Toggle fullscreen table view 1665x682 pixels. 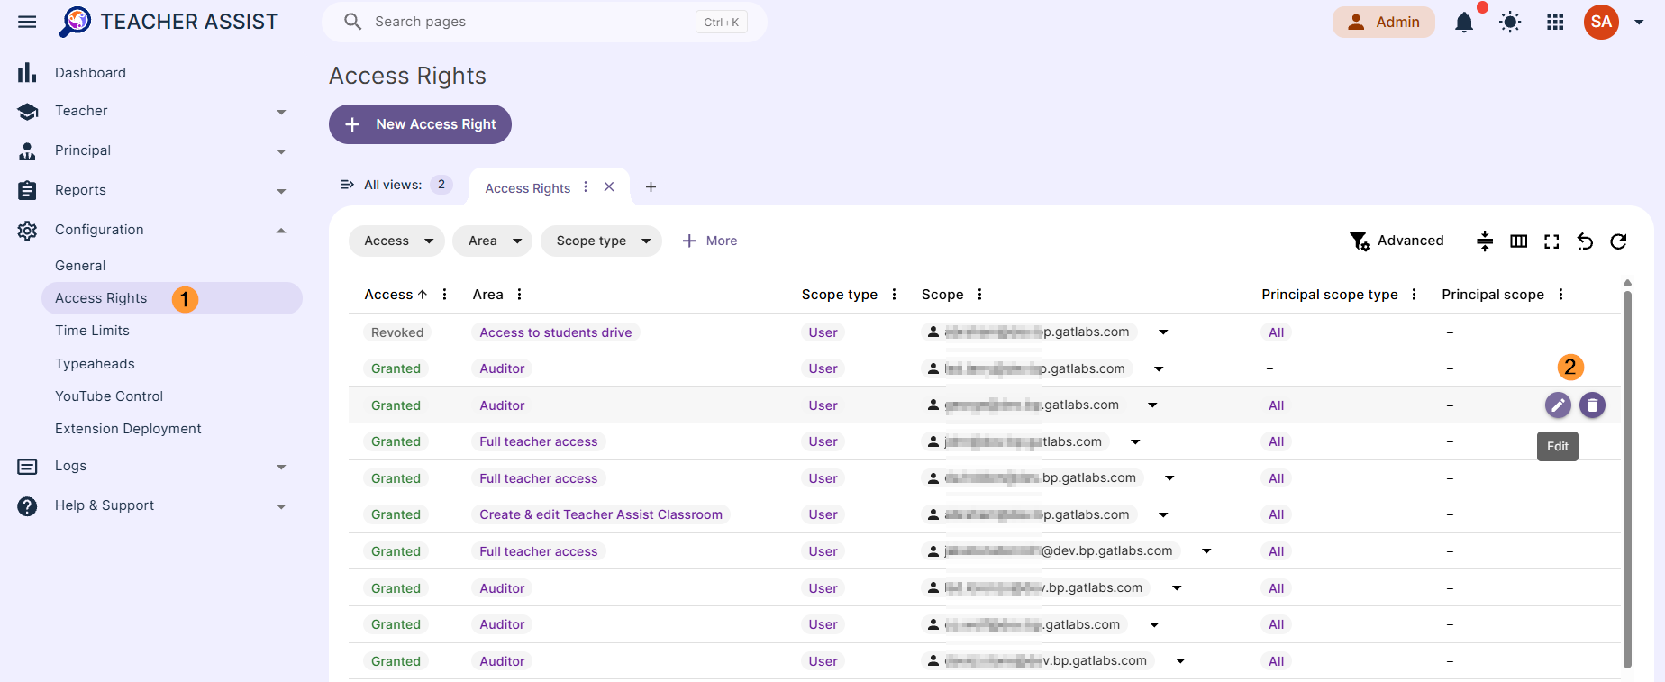click(x=1551, y=241)
